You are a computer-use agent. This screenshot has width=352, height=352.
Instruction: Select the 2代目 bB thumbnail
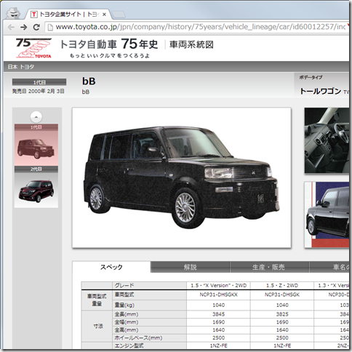click(x=36, y=187)
